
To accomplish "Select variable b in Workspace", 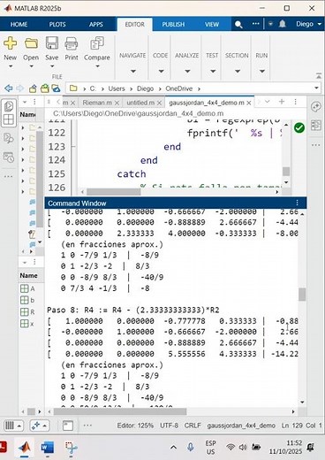I will point(27,300).
